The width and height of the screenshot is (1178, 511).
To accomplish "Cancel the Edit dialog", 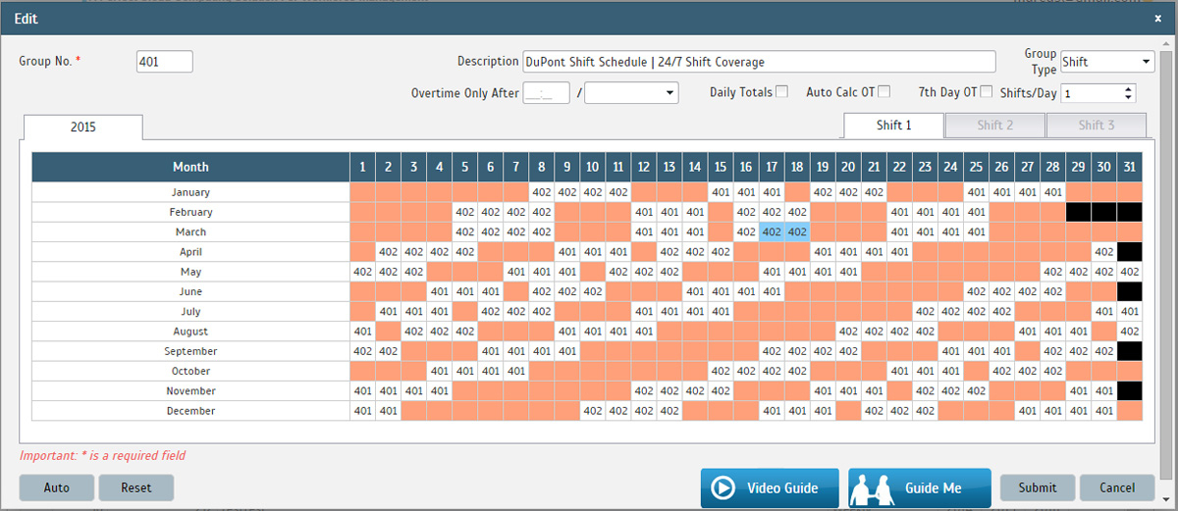I will [1117, 487].
